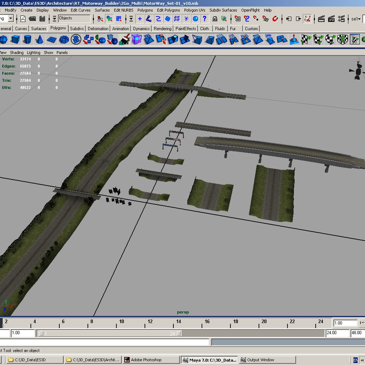Image resolution: width=365 pixels, height=365 pixels.
Task: Open the Polygon UVs menu
Action: tap(195, 10)
